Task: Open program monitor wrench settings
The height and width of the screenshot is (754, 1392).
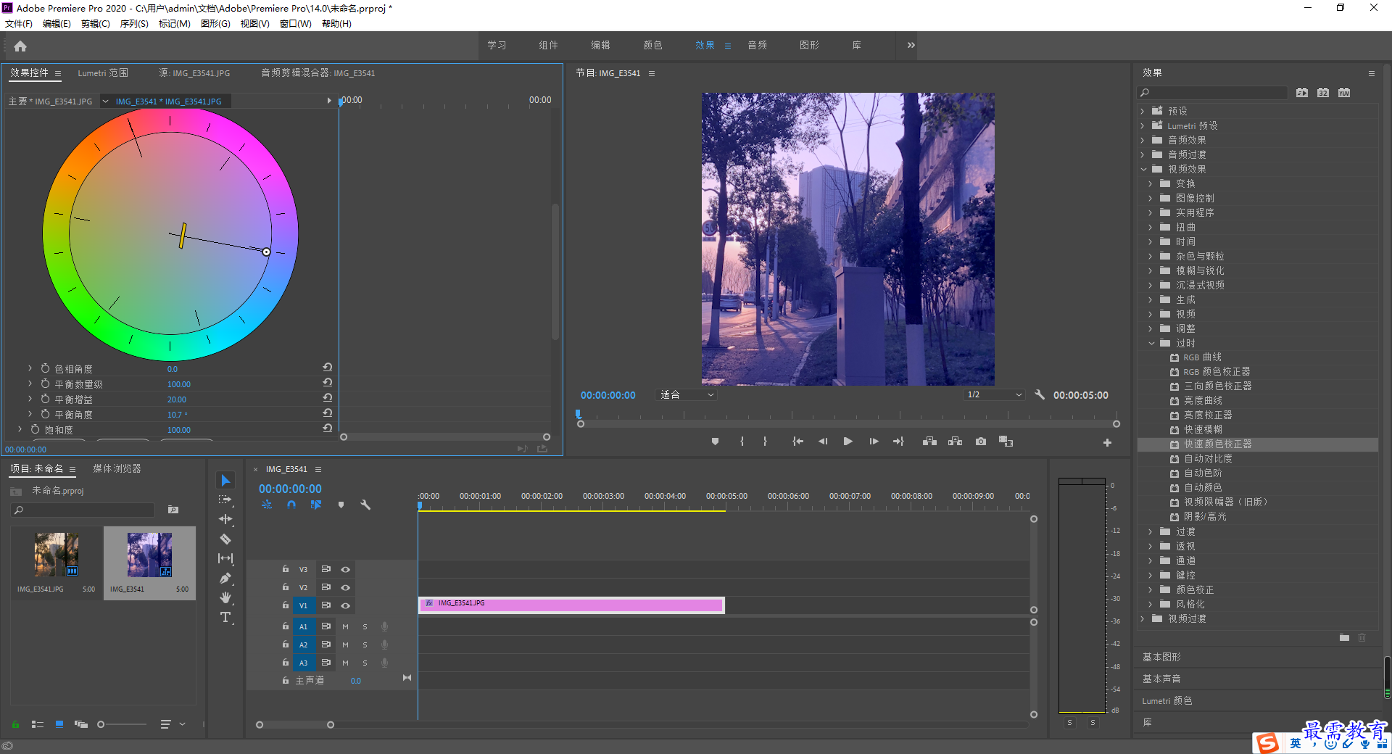Action: pyautogui.click(x=1040, y=394)
